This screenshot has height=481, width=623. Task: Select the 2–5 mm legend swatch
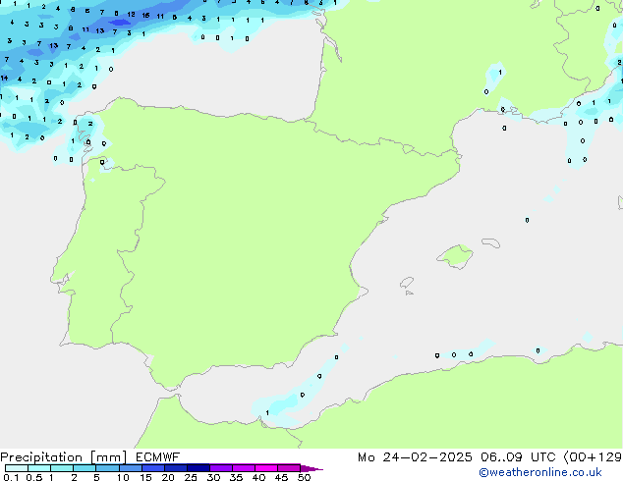(85, 468)
